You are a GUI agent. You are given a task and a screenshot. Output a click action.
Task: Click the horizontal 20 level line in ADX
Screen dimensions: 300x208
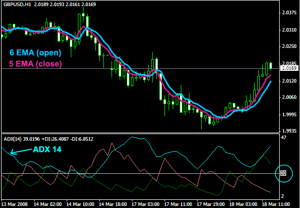click(140, 173)
